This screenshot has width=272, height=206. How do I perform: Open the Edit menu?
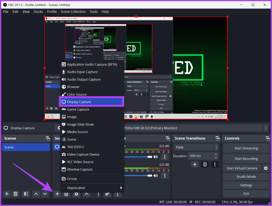pyautogui.click(x=15, y=12)
